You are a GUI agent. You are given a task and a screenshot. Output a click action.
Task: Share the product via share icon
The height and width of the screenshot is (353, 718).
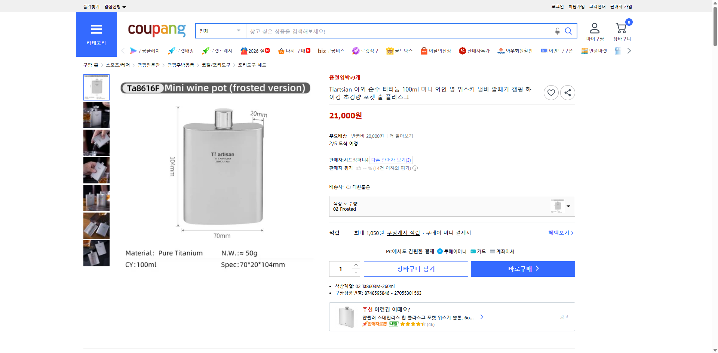click(x=567, y=92)
